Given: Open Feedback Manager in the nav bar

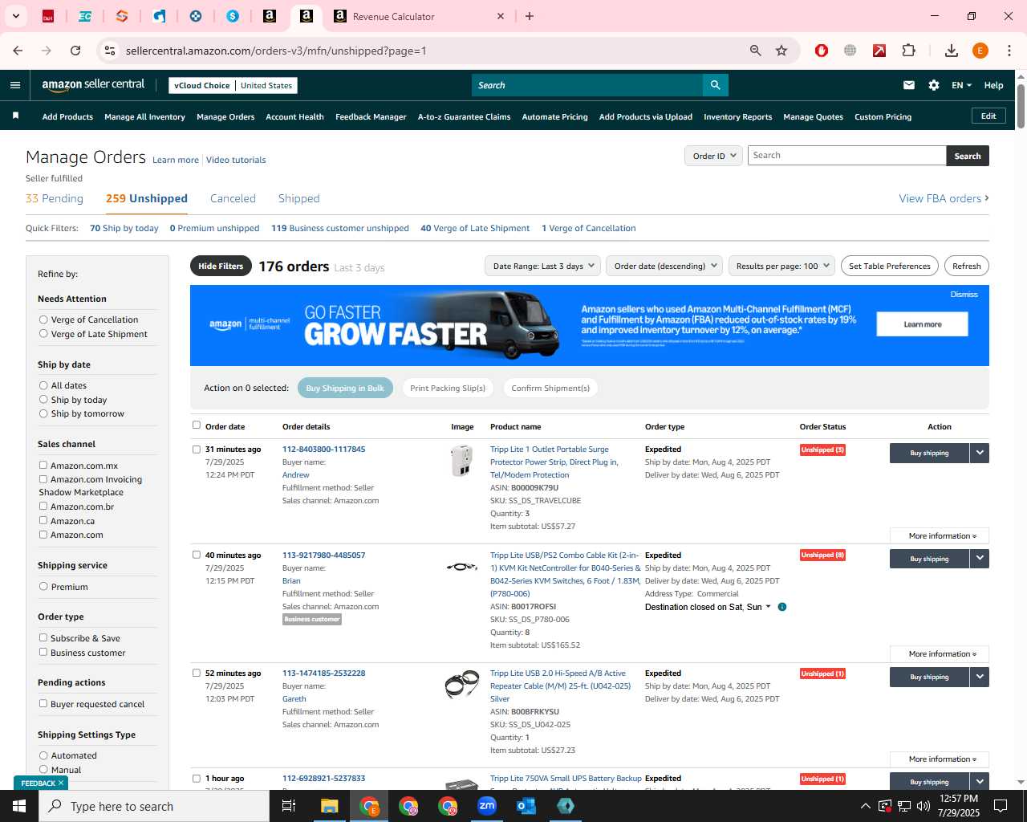Looking at the screenshot, I should (x=371, y=116).
